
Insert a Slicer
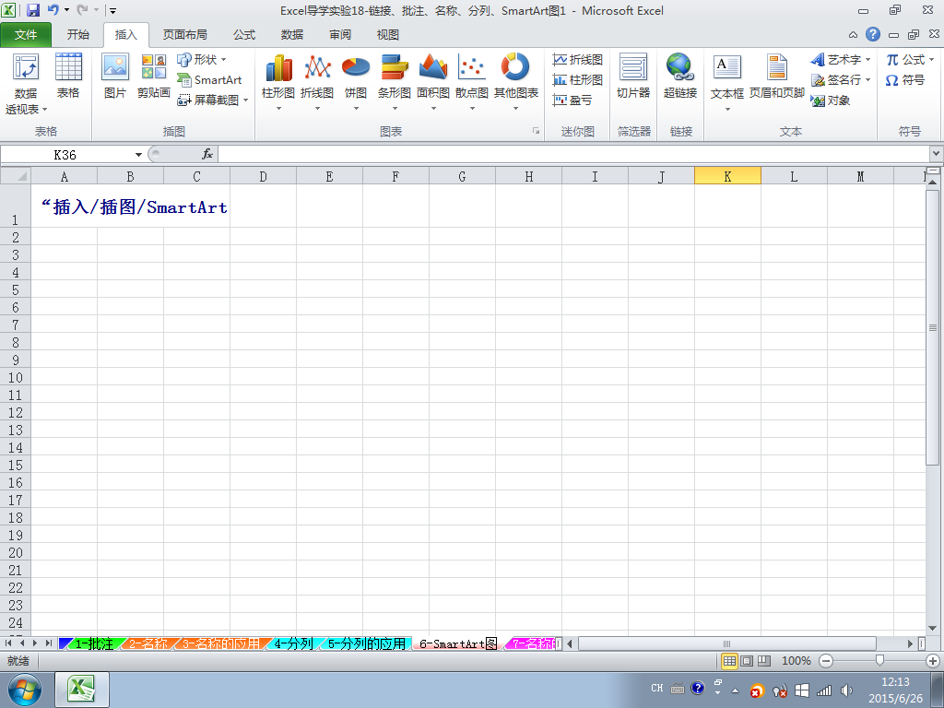pos(633,76)
